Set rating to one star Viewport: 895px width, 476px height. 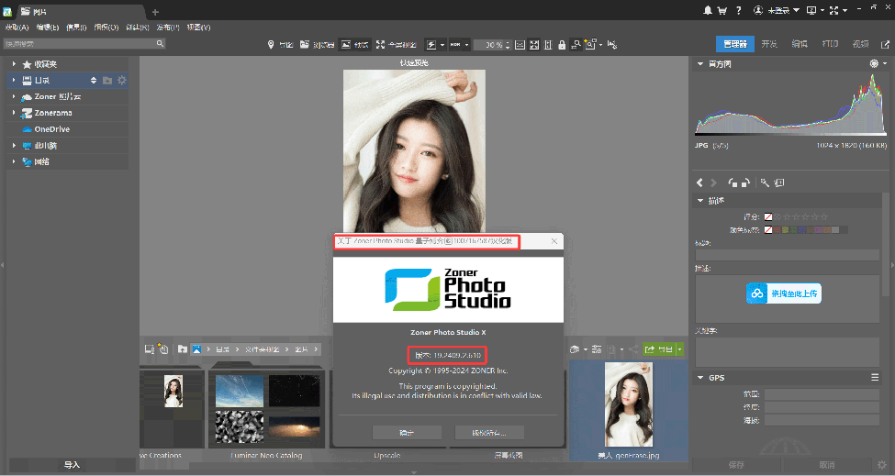(787, 216)
